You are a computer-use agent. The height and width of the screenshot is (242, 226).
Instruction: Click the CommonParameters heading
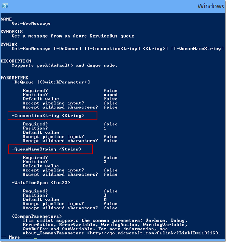click(37, 216)
